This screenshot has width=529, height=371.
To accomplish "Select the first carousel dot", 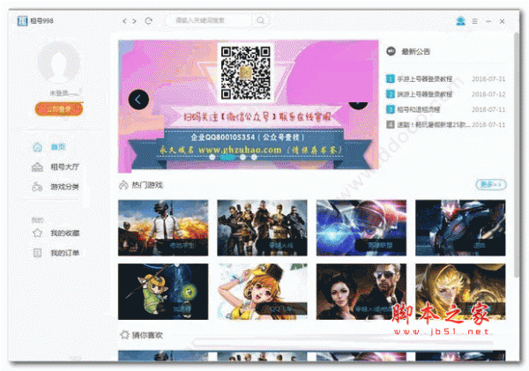I will click(x=212, y=157).
